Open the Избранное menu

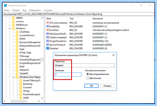(35, 10)
